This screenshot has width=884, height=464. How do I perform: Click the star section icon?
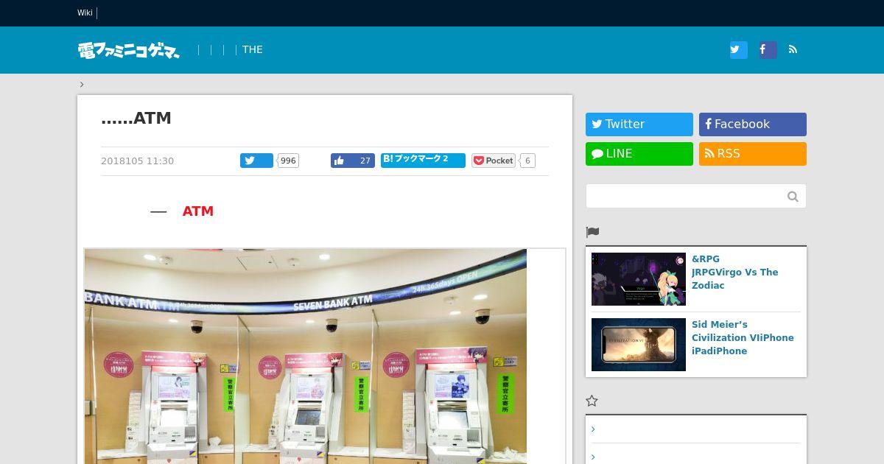(592, 401)
